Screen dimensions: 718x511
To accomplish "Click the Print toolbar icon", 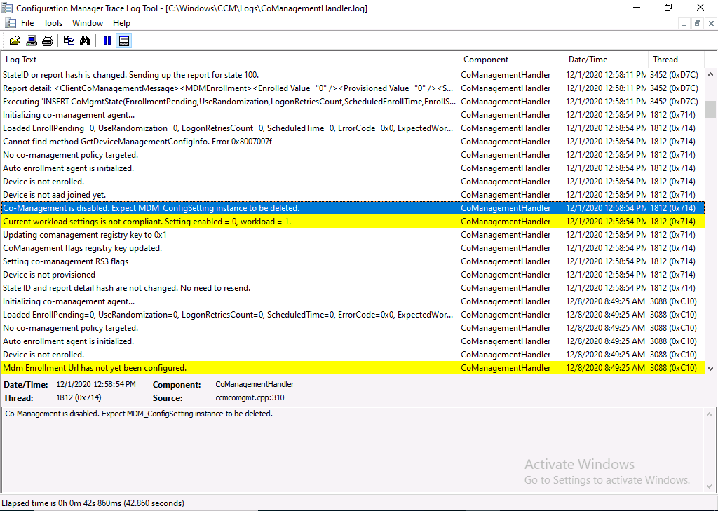I will [48, 41].
